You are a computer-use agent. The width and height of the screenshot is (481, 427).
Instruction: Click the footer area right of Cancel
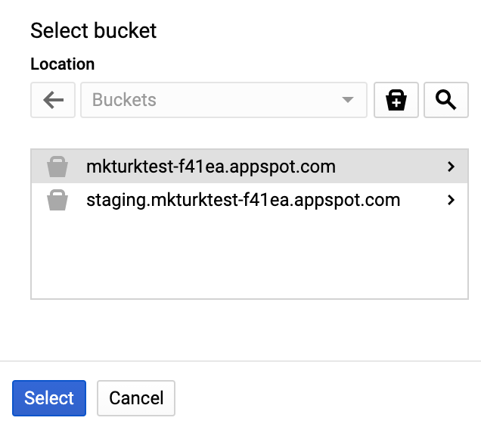point(325,398)
